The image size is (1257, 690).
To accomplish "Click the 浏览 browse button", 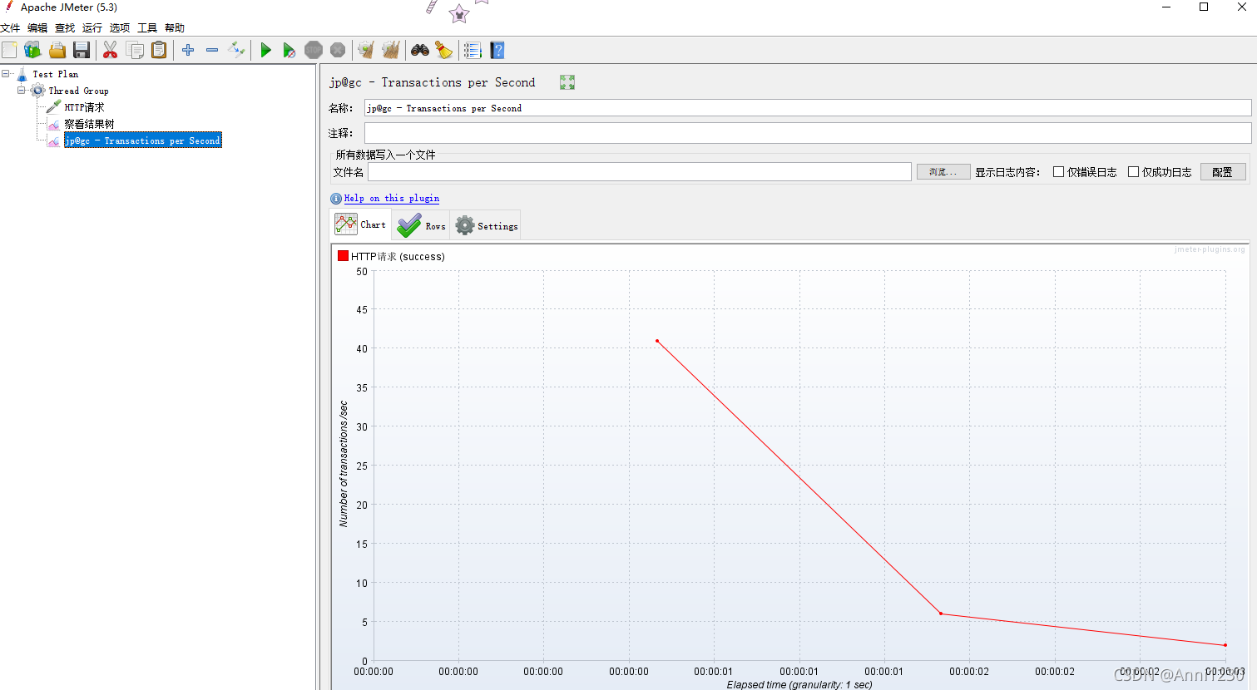I will [x=943, y=172].
